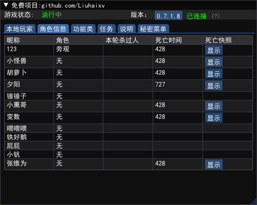Show the death snapshot for 变数
This screenshot has height=205, width=257.
point(214,118)
